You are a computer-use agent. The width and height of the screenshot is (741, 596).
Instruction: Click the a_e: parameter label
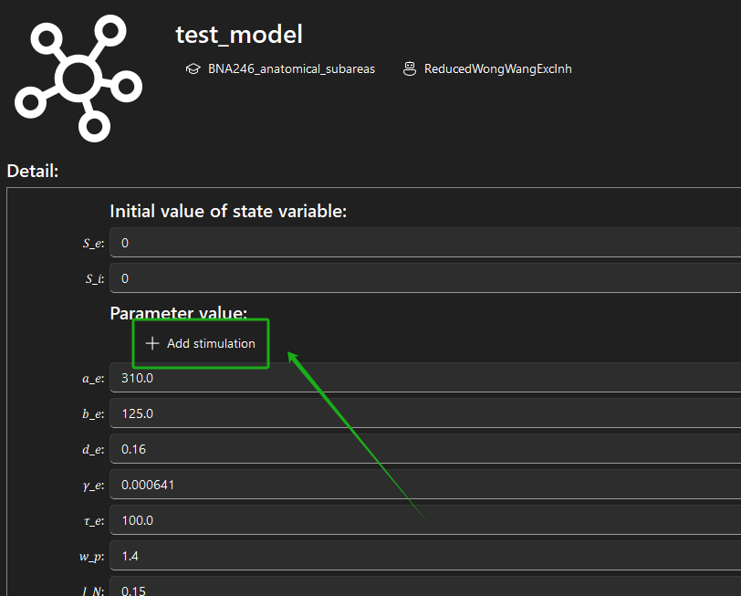click(93, 379)
